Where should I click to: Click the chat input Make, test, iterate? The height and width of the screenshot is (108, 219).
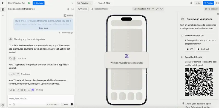coord(41,98)
